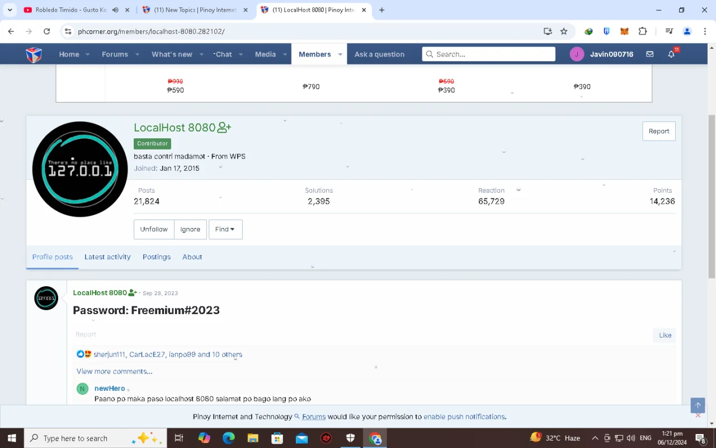Screen dimensions: 716x448
Task: Click the PHCorner site logo
Action: coord(34,54)
